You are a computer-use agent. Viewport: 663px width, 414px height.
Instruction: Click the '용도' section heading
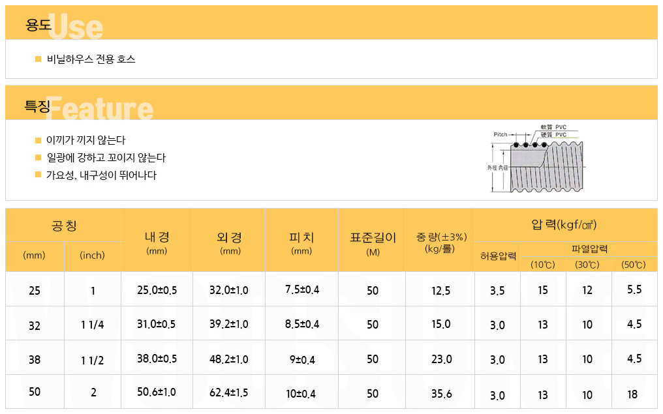[x=38, y=25]
